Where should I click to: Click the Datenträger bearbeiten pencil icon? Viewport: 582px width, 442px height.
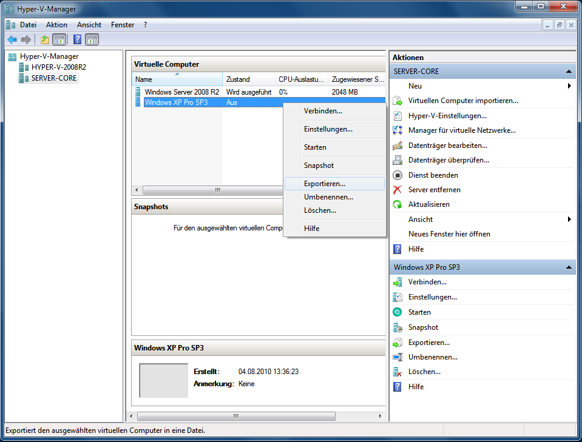[398, 146]
